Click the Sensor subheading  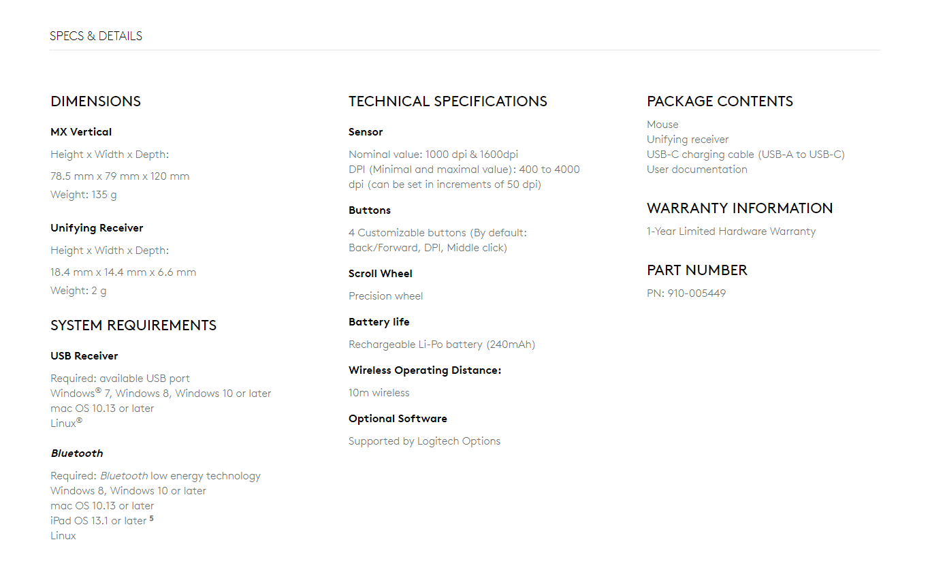(x=366, y=132)
